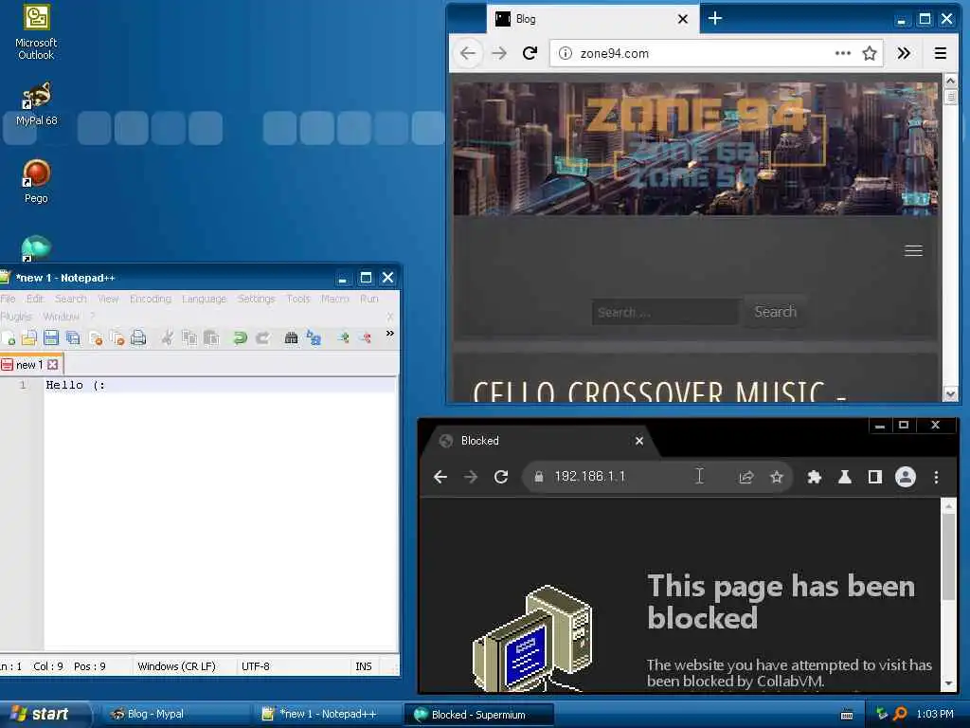Open the Zone 94 site navigation hamburger menu
This screenshot has height=728, width=970.
point(913,250)
